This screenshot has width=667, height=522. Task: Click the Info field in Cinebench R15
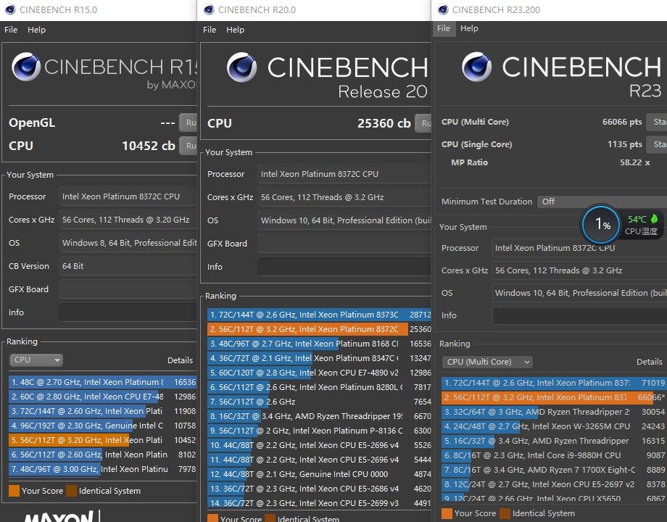click(128, 312)
